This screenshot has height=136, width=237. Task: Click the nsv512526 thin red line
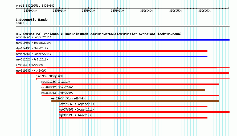pos(122,62)
